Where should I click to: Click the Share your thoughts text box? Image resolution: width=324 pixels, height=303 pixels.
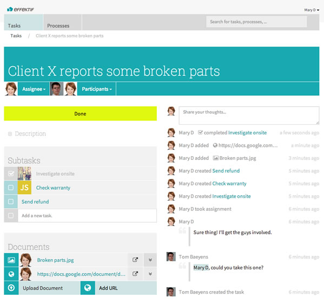click(x=249, y=115)
